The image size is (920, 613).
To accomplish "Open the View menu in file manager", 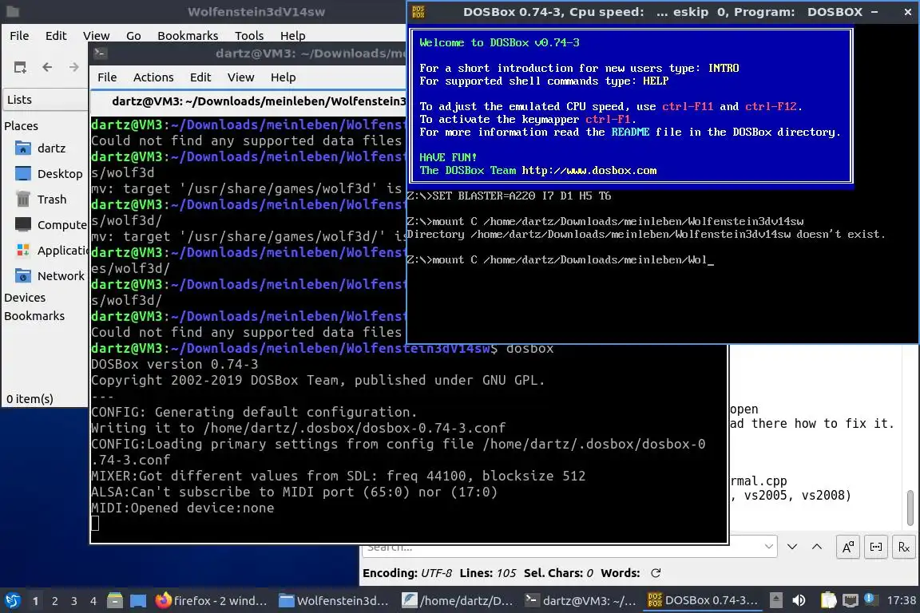I will point(96,36).
